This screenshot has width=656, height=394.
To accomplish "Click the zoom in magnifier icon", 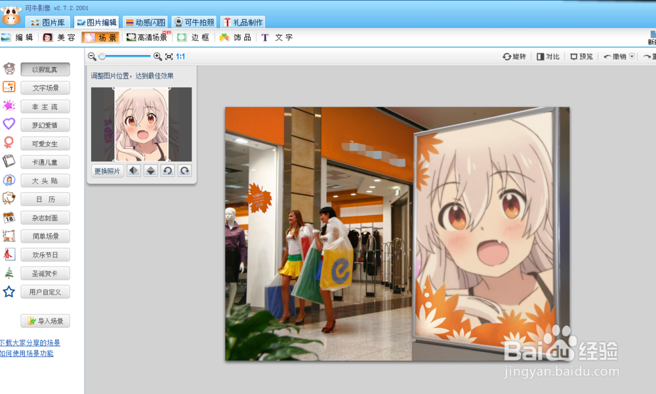I will (157, 56).
